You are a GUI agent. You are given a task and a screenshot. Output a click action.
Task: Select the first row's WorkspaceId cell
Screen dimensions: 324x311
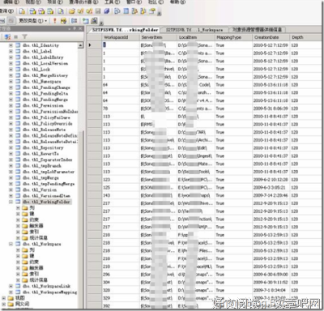pyautogui.click(x=121, y=45)
